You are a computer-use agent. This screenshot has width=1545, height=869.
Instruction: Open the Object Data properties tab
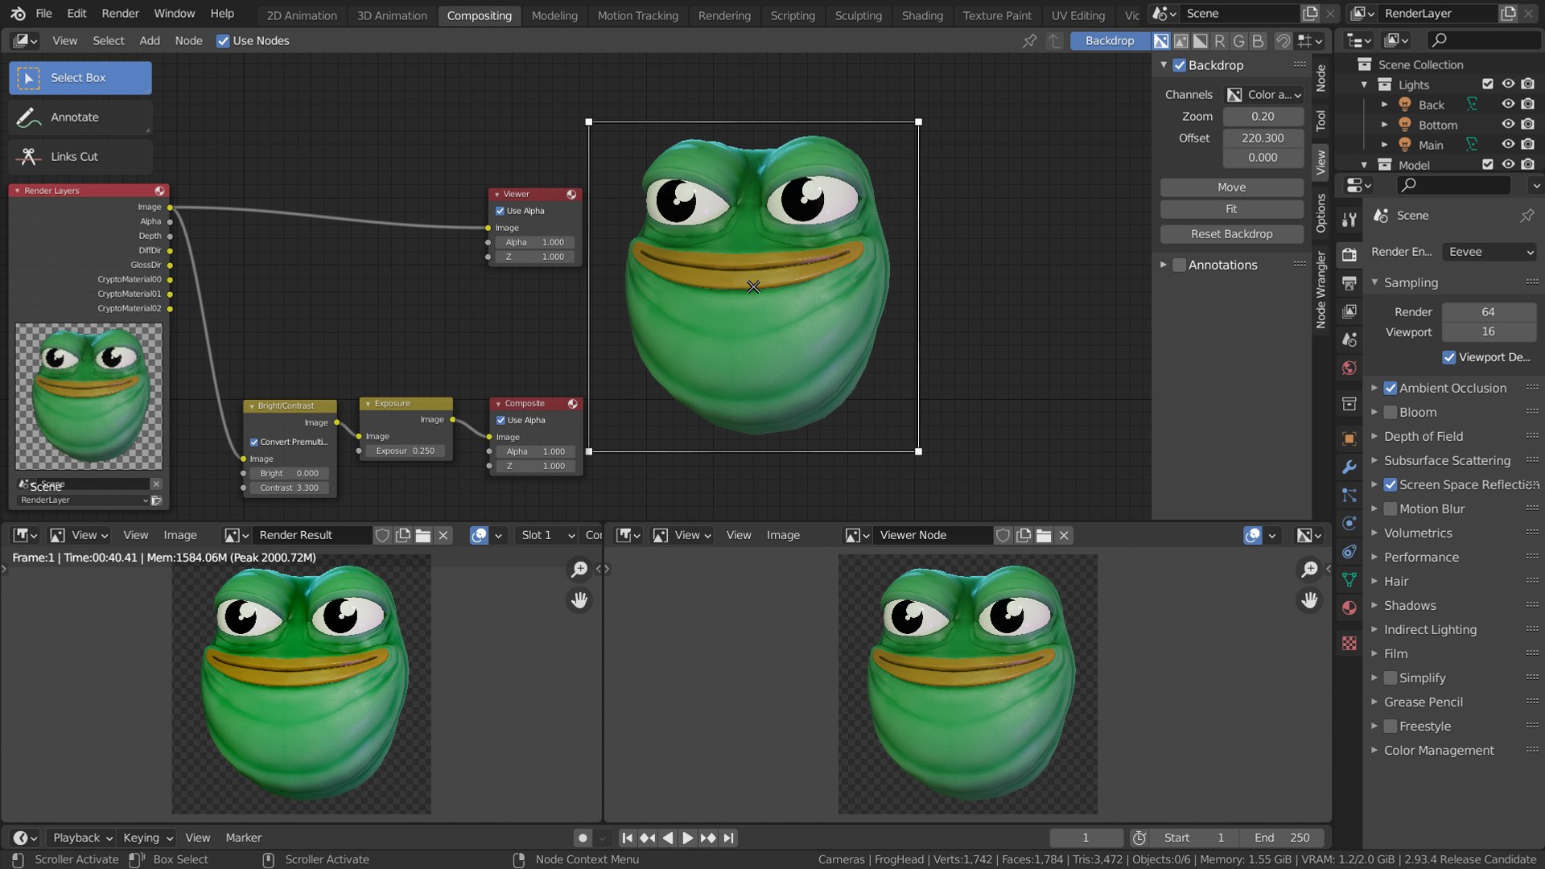point(1349,579)
